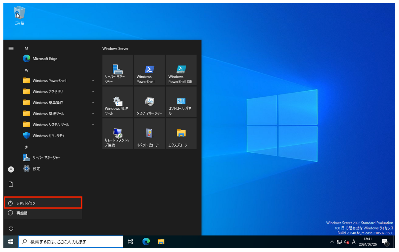399x252 pixels.
Task: Click the user account icon
Action: 11,170
